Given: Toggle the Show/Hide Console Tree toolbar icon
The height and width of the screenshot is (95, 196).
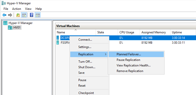Looking at the screenshot, I should point(24,15).
